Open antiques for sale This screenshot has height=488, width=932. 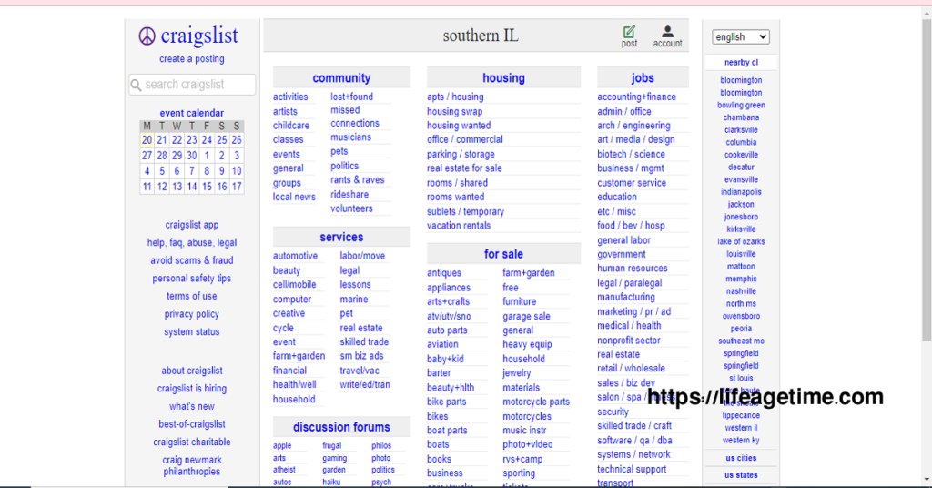(x=444, y=273)
